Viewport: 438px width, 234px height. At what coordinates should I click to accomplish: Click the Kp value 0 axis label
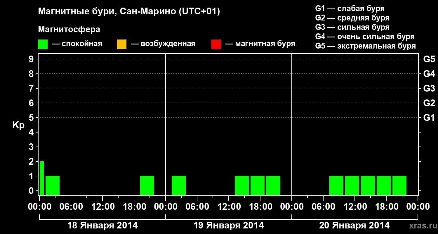pyautogui.click(x=32, y=191)
